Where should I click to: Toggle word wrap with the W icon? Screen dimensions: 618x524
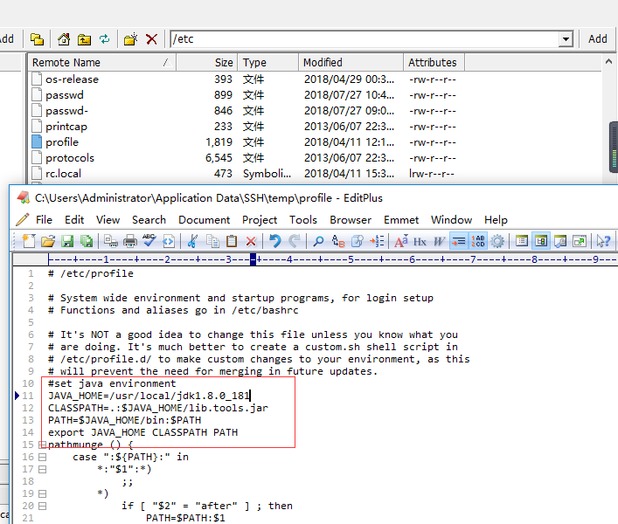pyautogui.click(x=439, y=241)
